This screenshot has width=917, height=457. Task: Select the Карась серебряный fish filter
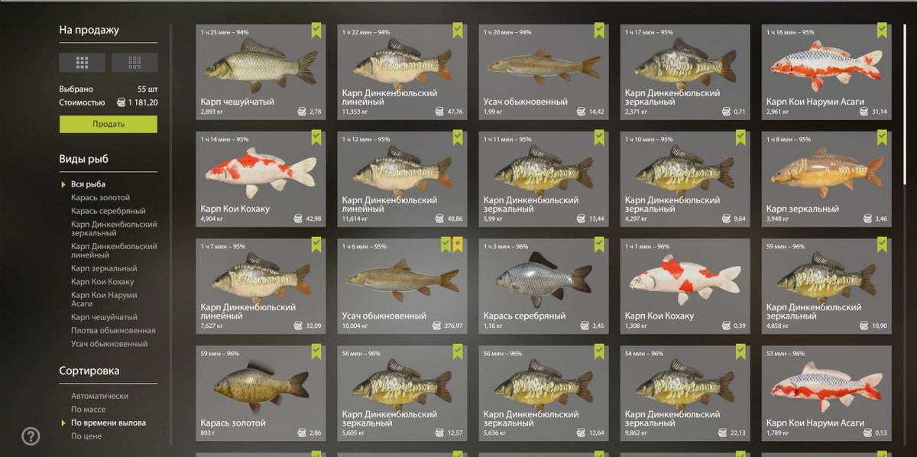pyautogui.click(x=109, y=211)
